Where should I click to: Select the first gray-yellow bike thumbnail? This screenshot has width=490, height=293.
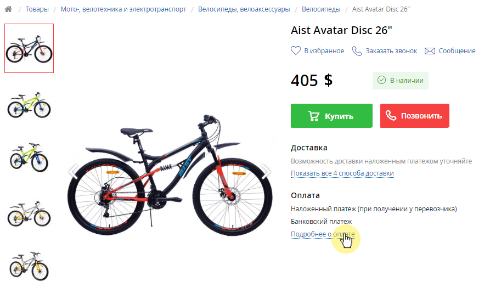coord(29,214)
